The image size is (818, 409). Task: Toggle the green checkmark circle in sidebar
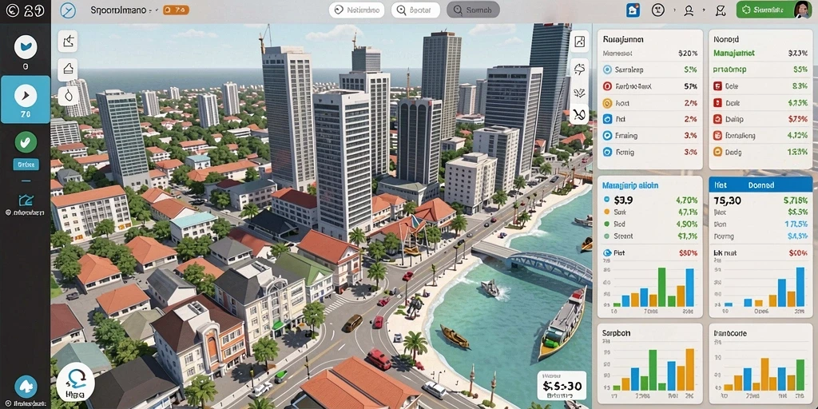point(26,142)
